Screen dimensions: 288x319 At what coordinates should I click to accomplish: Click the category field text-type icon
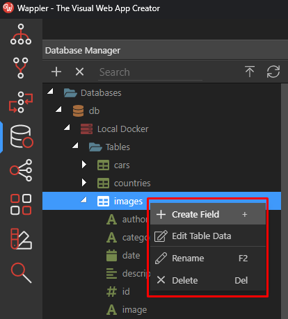pos(111,238)
